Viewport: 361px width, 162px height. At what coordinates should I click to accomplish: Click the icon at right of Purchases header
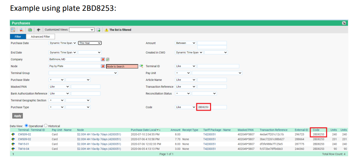[344, 23]
